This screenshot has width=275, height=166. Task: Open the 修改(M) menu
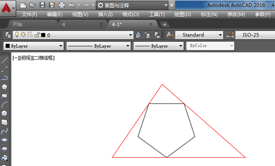(236, 14)
